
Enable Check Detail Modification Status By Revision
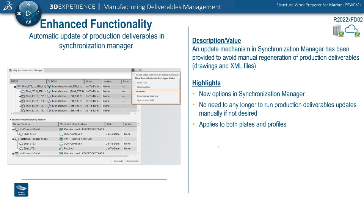click(x=134, y=75)
